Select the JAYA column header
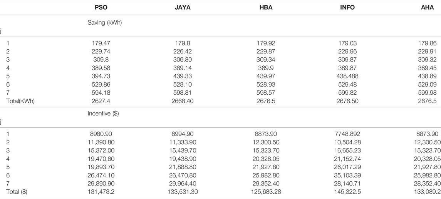Screen dimensions: 441x199 [183, 8]
